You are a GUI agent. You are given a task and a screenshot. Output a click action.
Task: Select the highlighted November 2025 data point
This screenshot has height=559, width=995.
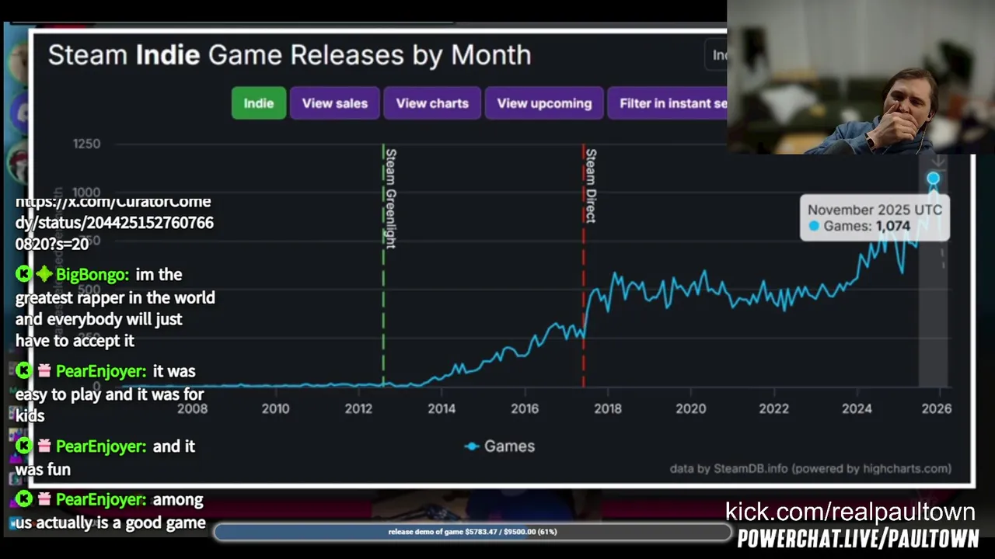[x=933, y=179]
